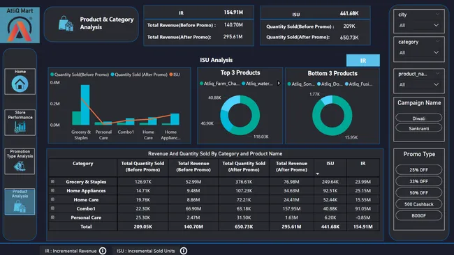Click the orange ISU legend swatch
Image resolution: width=454 pixels, height=255 pixels.
click(x=171, y=75)
